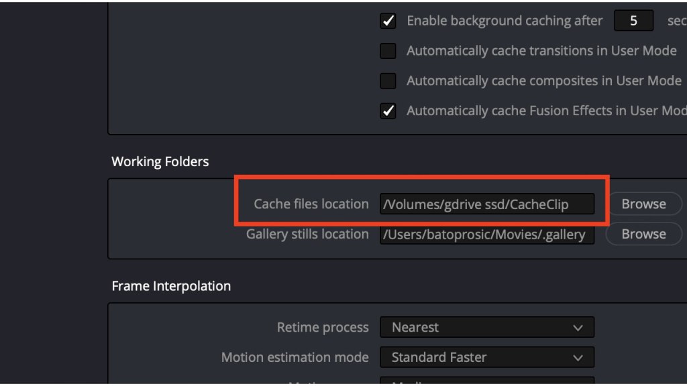This screenshot has height=386, width=687.
Task: Disable the Enable background caching checkbox
Action: coord(388,21)
